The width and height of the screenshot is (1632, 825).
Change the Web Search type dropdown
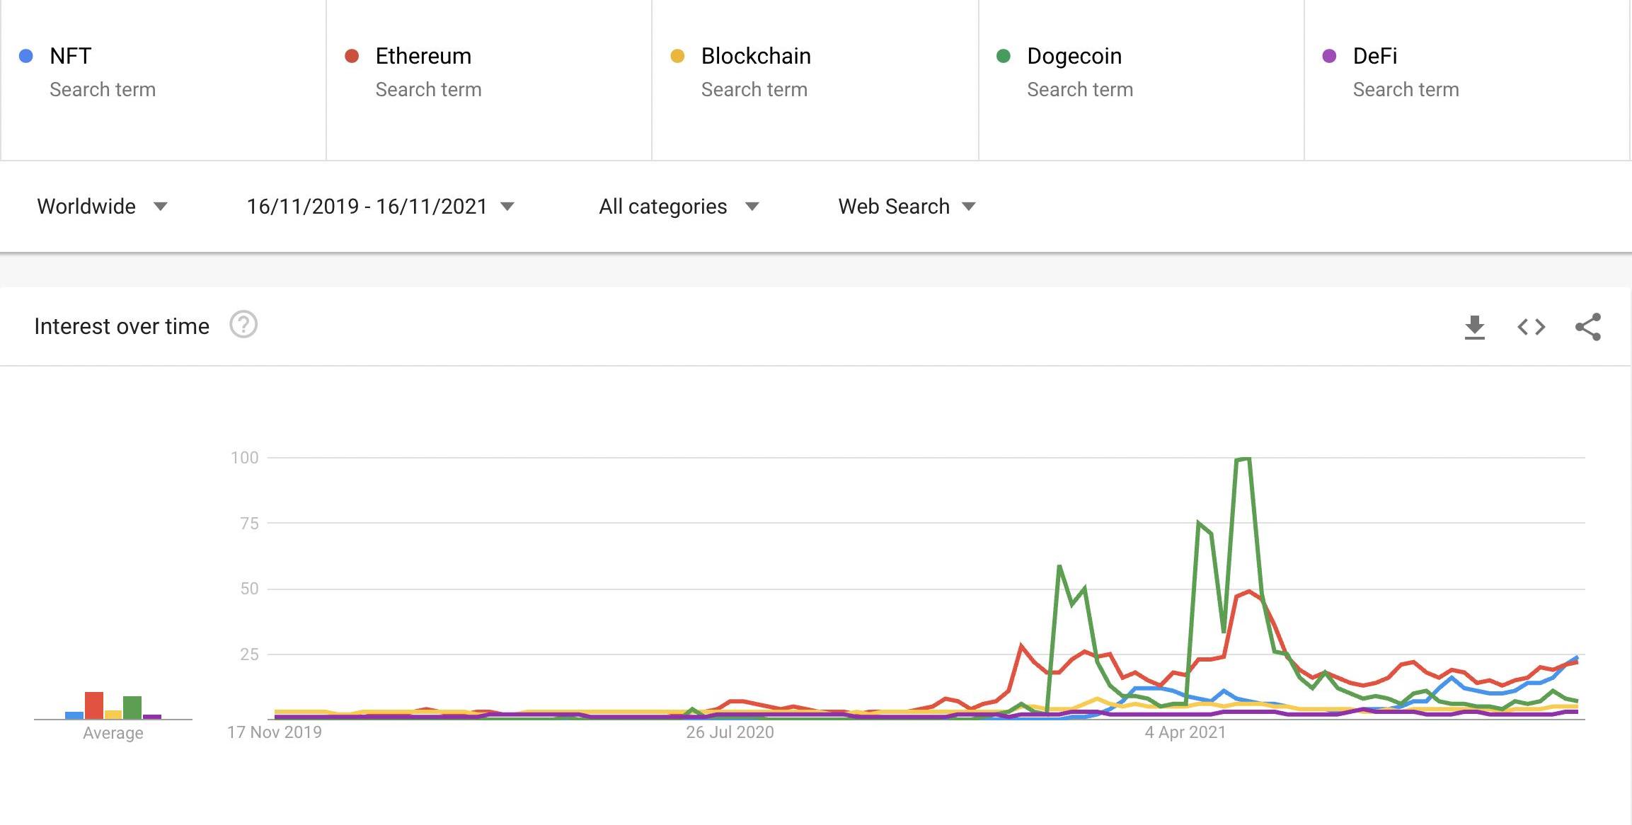click(x=907, y=207)
